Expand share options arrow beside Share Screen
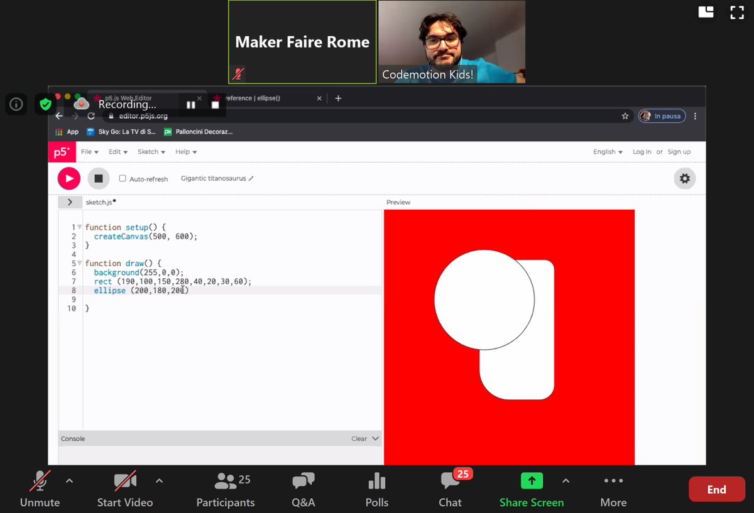This screenshot has height=513, width=754. point(565,481)
